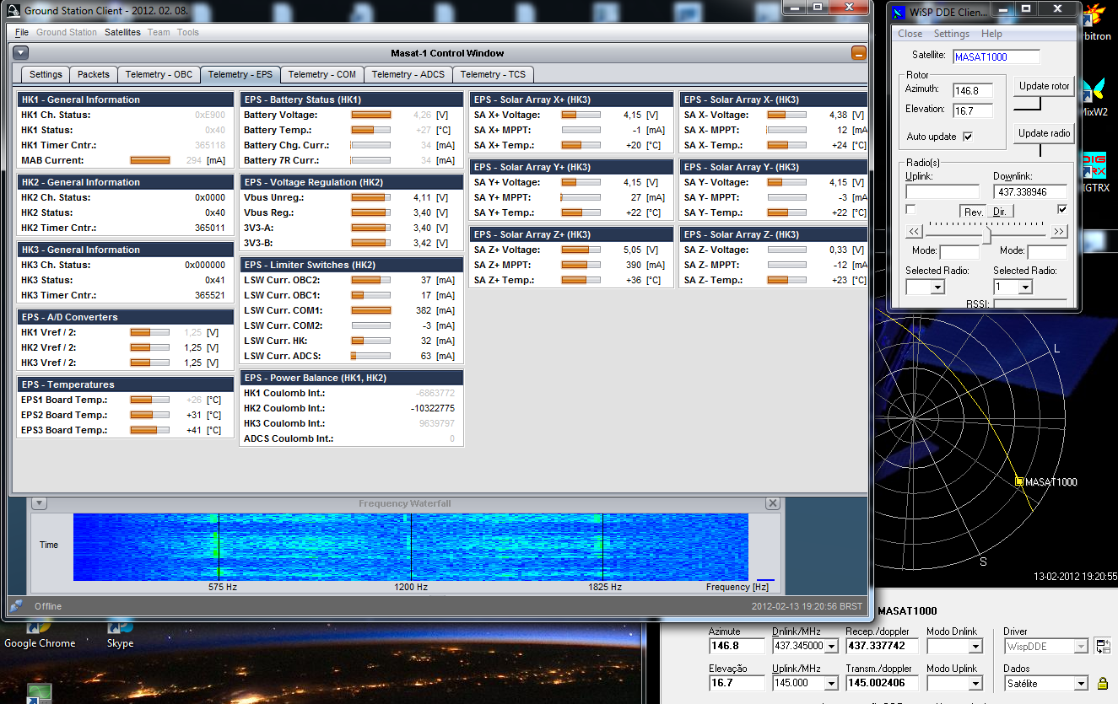
Task: Toggle the Auto update checkbox
Action: [968, 137]
